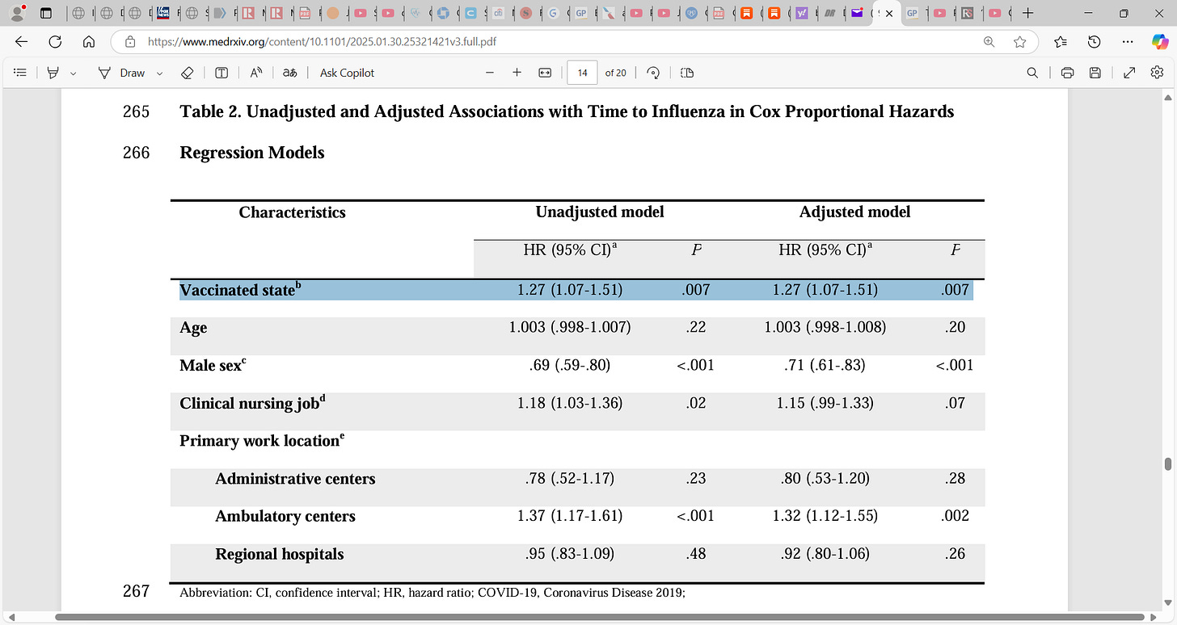
Task: Click the highlighted 'Vaccinated state' row label
Action: tap(240, 289)
